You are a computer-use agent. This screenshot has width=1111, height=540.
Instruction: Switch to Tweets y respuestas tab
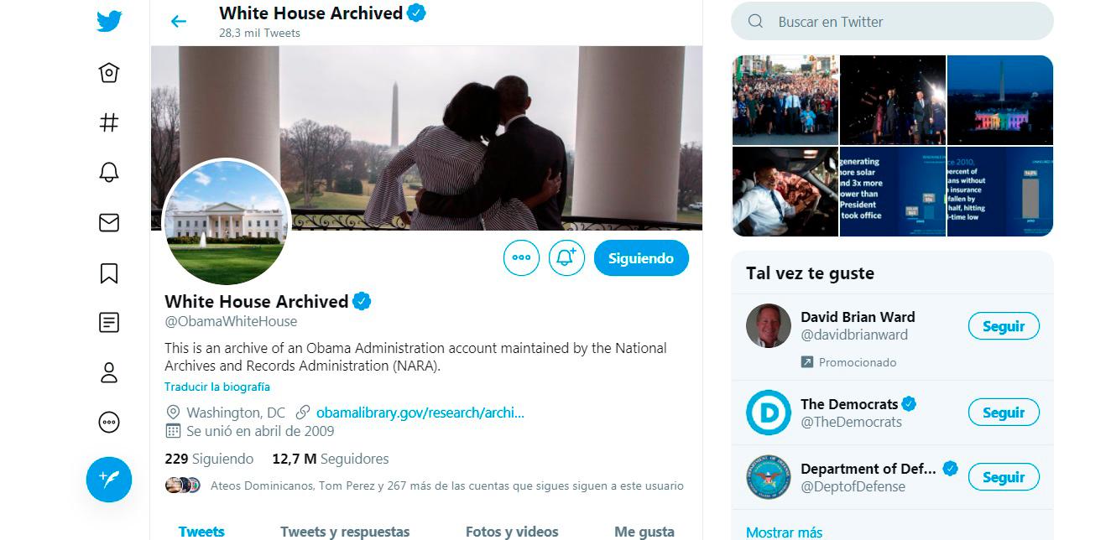coord(345,531)
